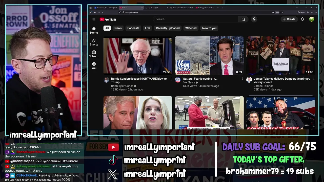Viewport: 324px width, 182px height.
Task: Open James Talarico victory speech title
Action: 282,80
